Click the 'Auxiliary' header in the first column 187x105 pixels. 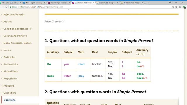(53, 52)
